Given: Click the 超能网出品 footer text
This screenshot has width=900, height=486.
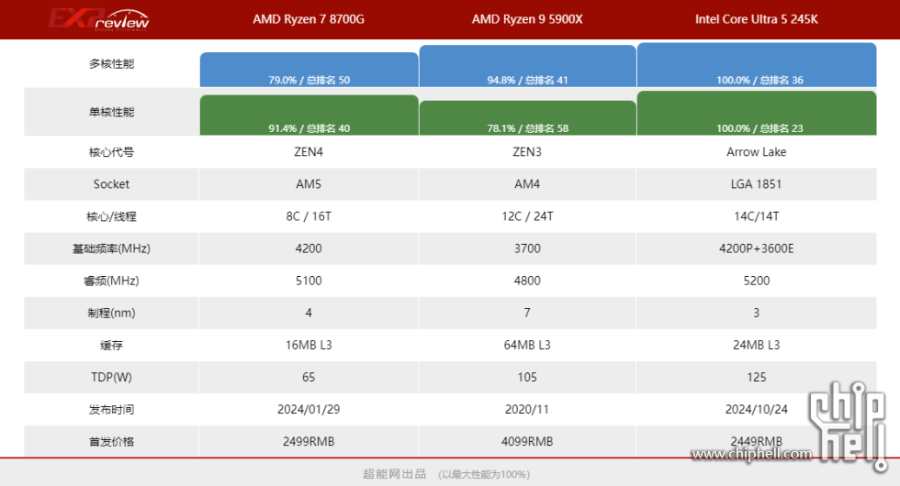Looking at the screenshot, I should (x=395, y=474).
